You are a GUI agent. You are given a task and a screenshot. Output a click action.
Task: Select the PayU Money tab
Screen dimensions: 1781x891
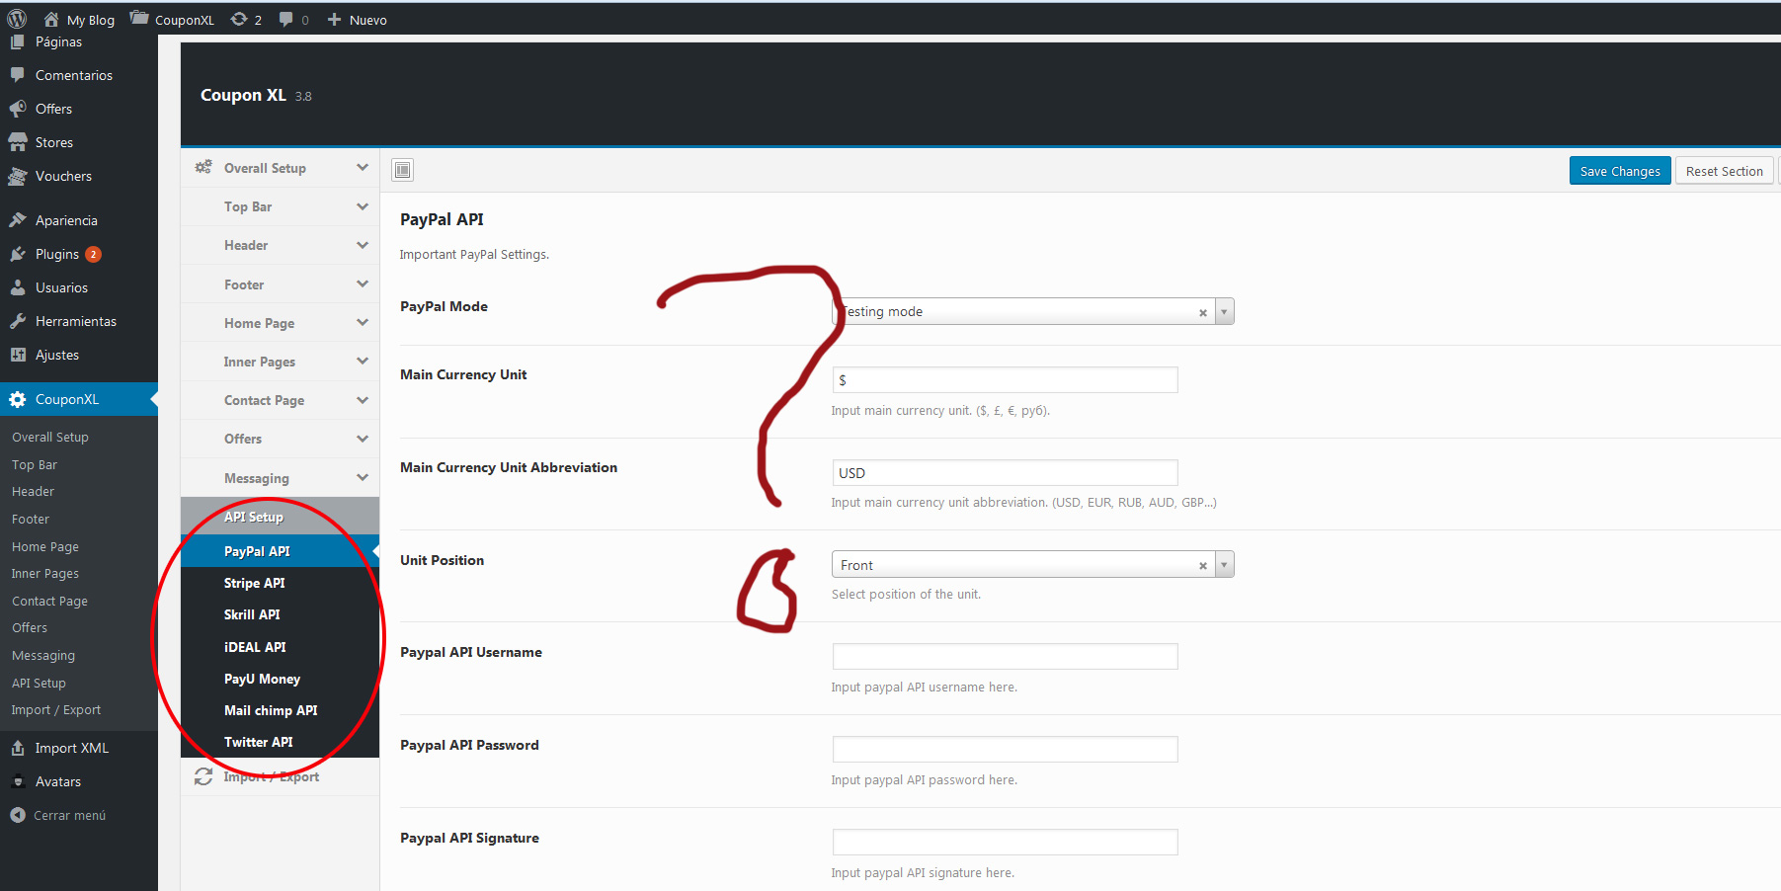tap(281, 679)
